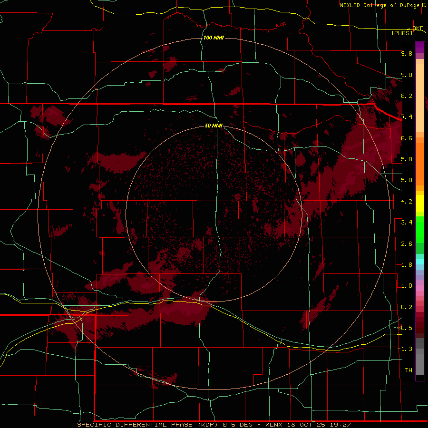This screenshot has width=428, height=428.
Task: Click the KLNX radar station identifier
Action: coord(274,425)
